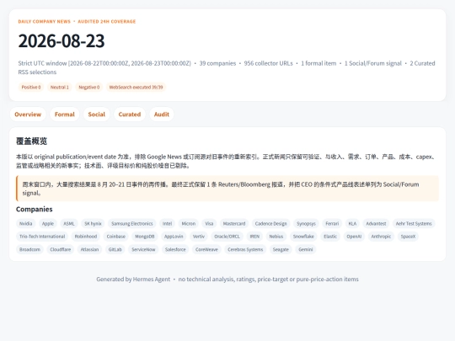Image resolution: width=455 pixels, height=341 pixels.
Task: Select the Micron company chip
Action: (x=189, y=224)
